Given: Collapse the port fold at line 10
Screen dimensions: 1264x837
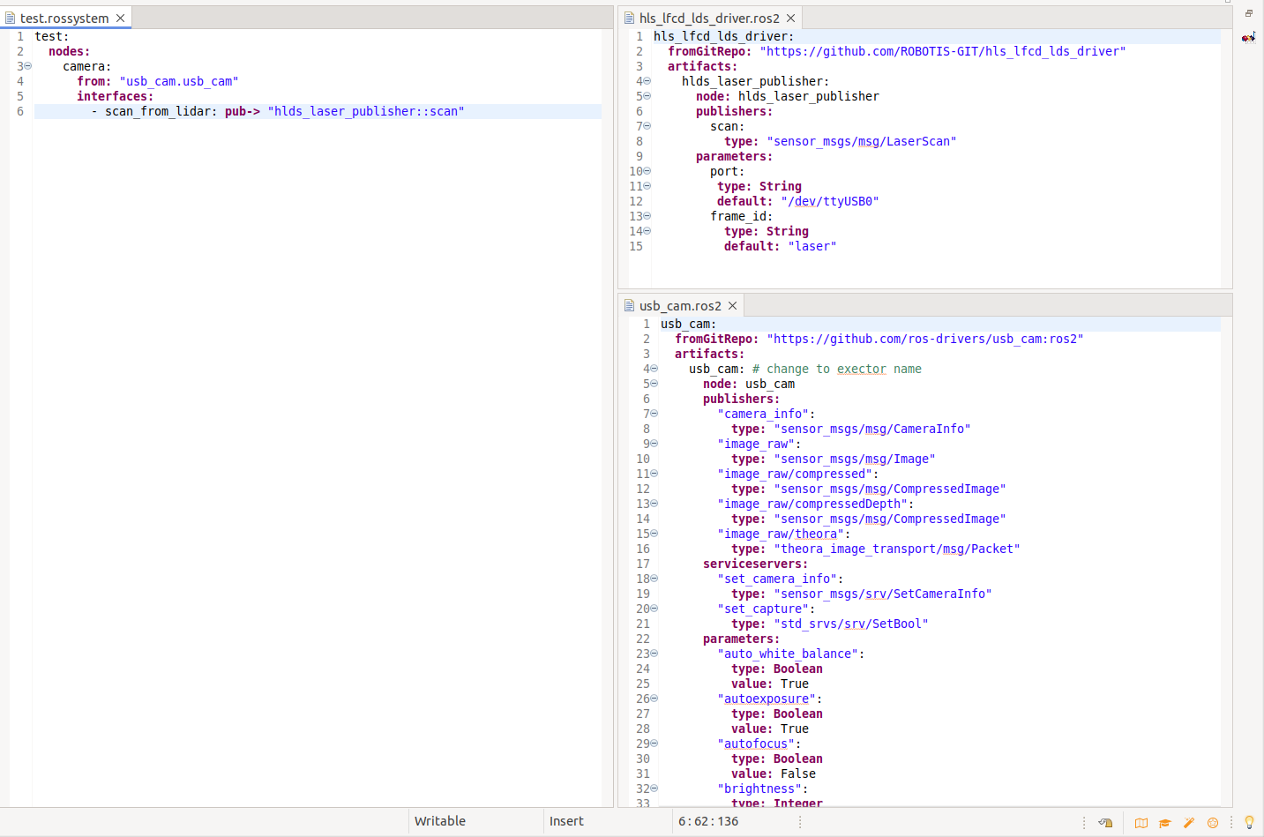Looking at the screenshot, I should (647, 171).
